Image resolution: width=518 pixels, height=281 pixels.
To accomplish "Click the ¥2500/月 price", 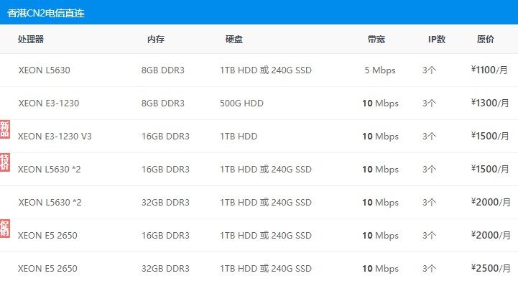I will [x=491, y=268].
